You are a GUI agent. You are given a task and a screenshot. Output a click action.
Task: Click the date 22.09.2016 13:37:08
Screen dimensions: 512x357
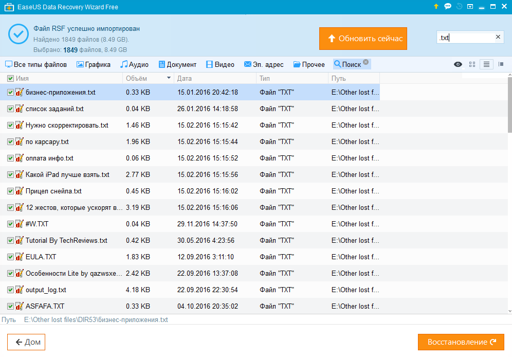coord(208,273)
